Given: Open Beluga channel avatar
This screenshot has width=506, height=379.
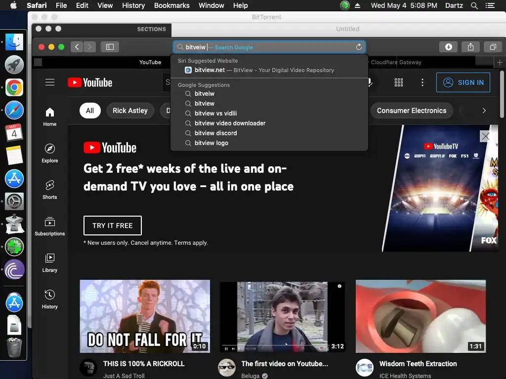Looking at the screenshot, I should point(226,368).
